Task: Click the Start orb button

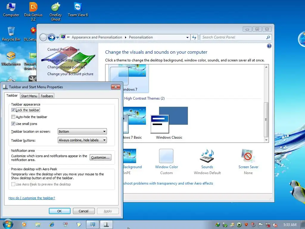Action: pos(8,225)
